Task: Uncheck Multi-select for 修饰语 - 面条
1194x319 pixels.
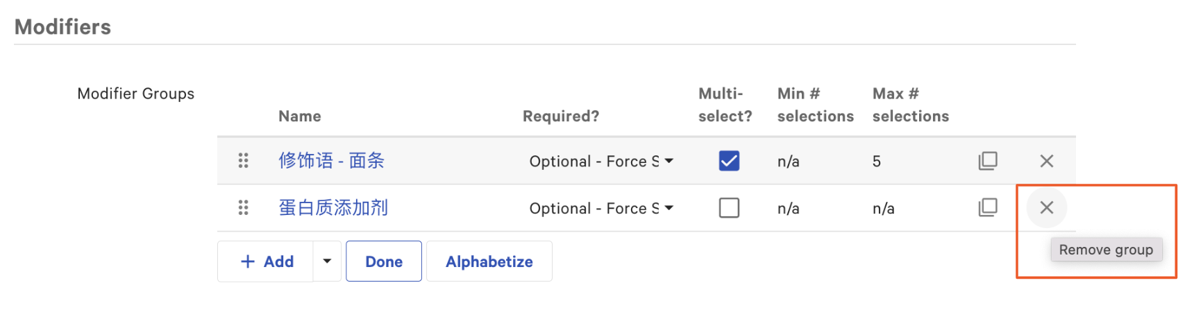Action: [x=729, y=161]
